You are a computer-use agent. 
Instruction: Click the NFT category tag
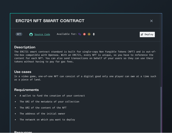19,34
